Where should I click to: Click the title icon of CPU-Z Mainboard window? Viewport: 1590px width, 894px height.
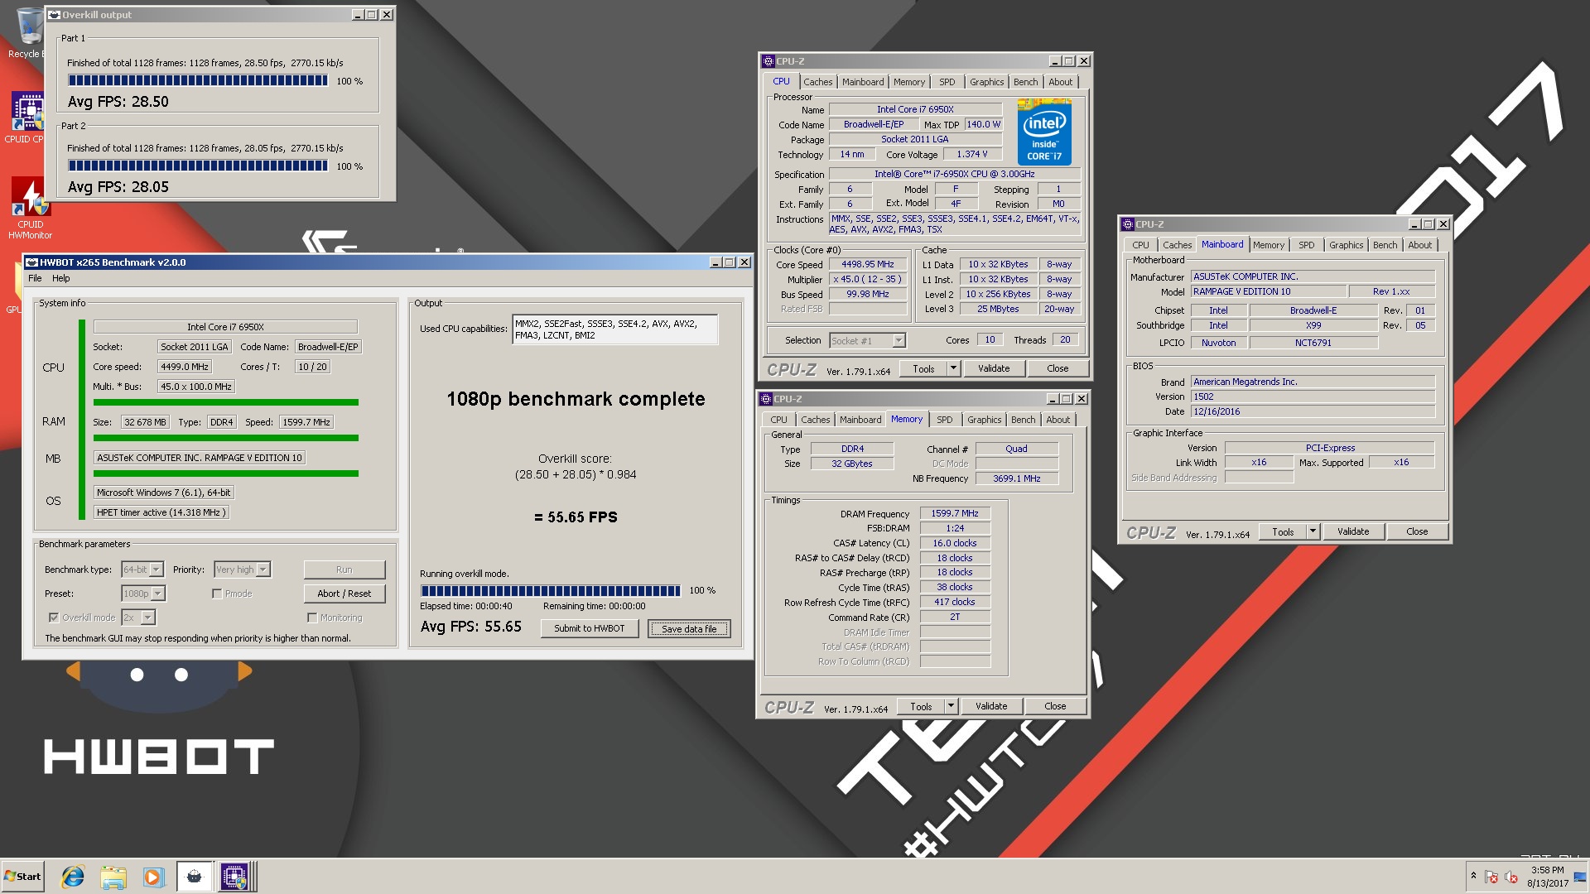click(x=1127, y=224)
